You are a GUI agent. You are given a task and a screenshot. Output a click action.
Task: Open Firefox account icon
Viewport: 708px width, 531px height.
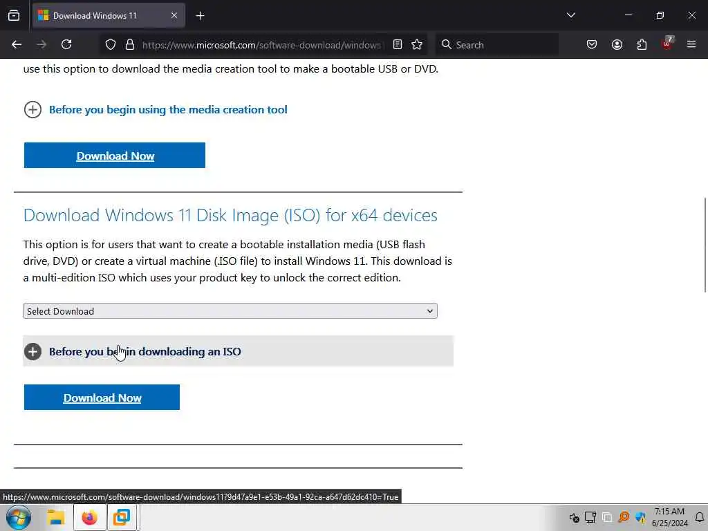click(617, 44)
